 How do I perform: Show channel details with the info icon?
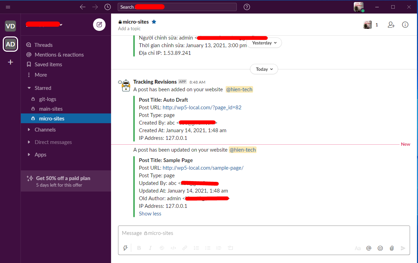point(405,25)
